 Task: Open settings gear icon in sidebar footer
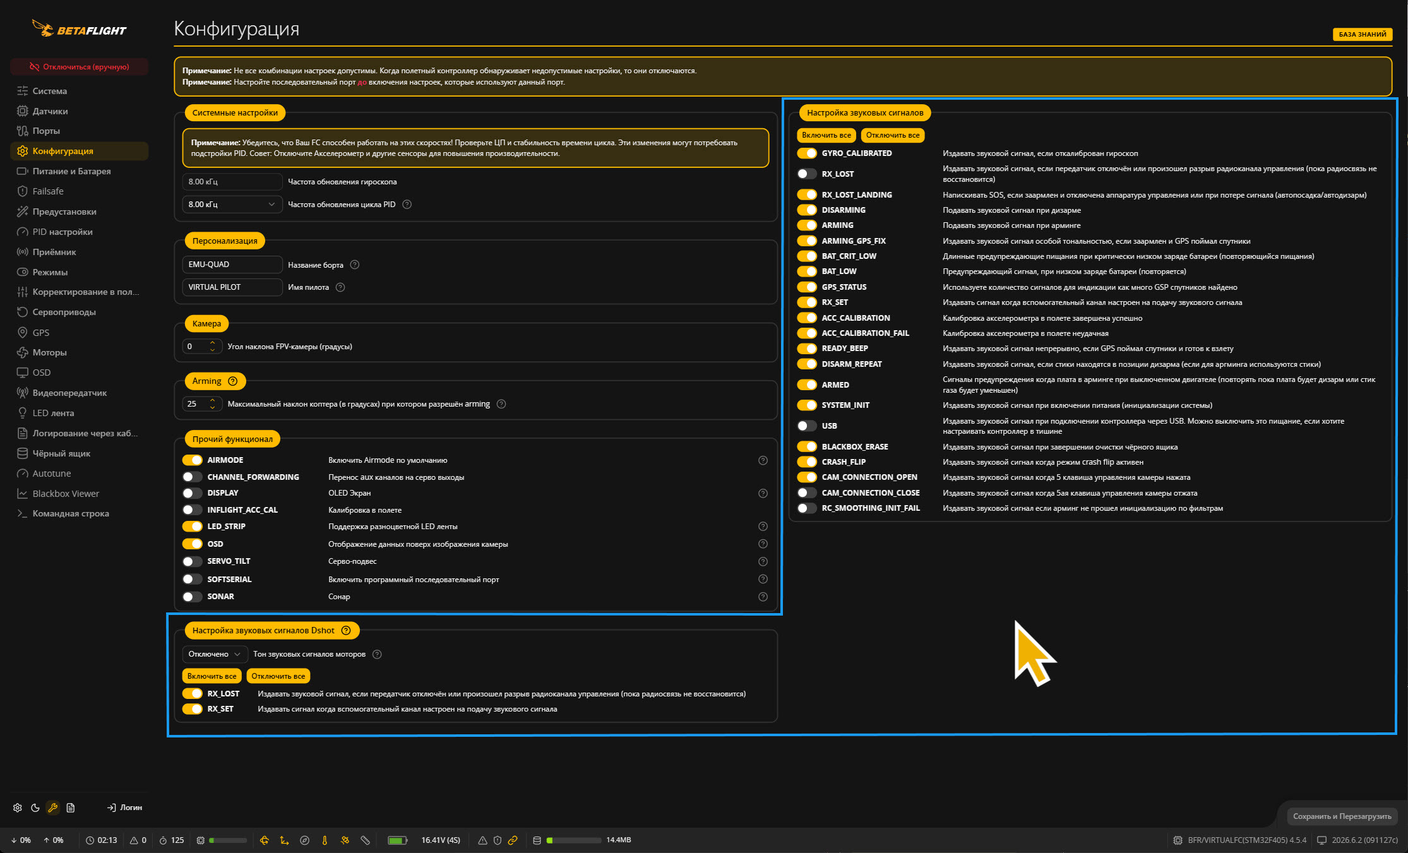pyautogui.click(x=17, y=808)
